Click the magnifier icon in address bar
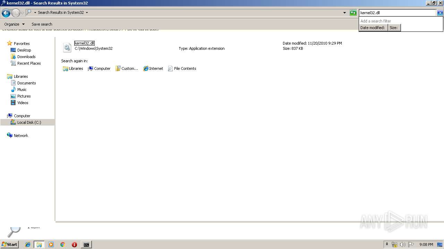The image size is (444, 249). click(x=29, y=12)
